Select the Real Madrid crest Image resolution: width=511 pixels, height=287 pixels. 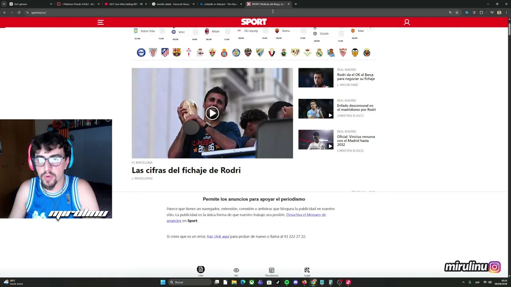click(319, 53)
